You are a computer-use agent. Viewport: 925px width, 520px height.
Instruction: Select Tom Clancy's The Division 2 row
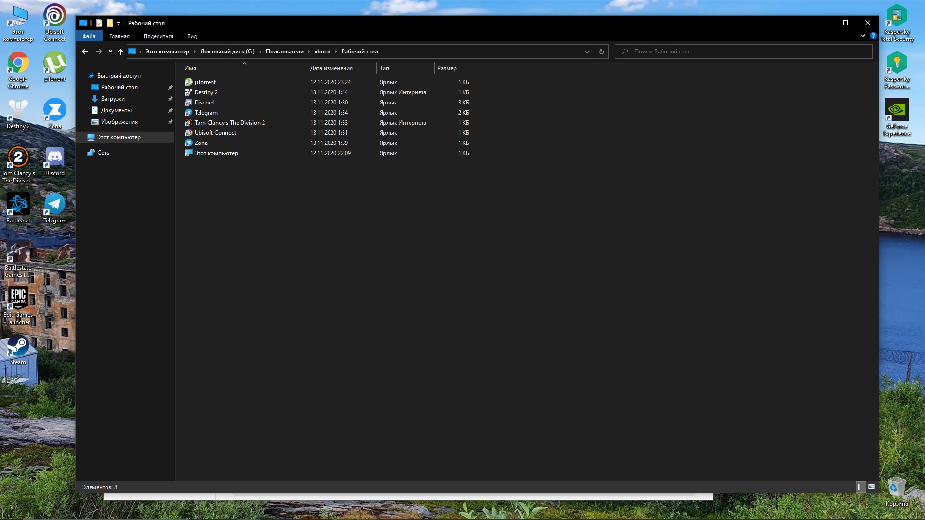[327, 123]
